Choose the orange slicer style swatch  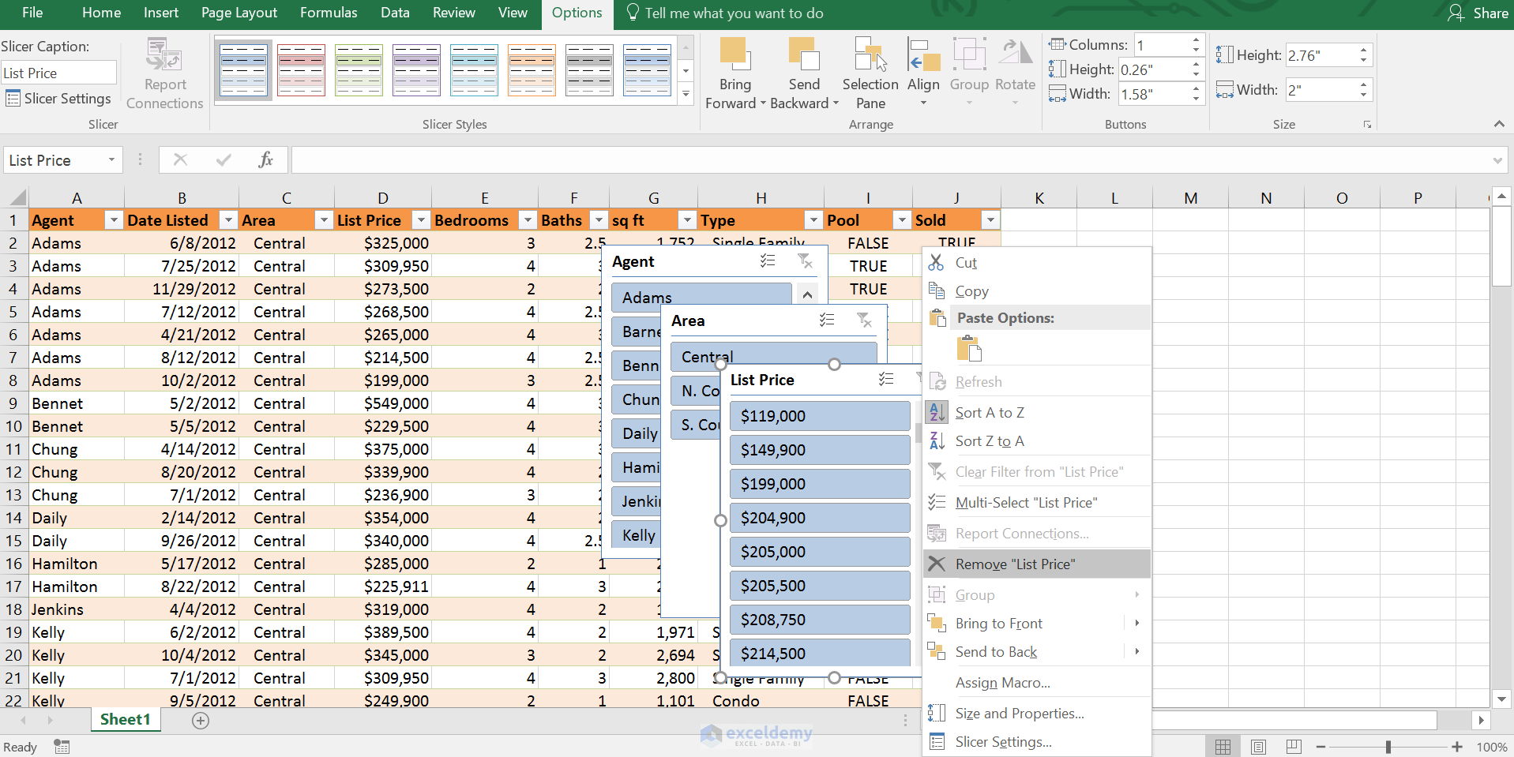(x=532, y=70)
